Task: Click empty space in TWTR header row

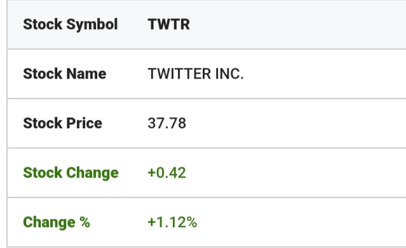Action: [298, 25]
